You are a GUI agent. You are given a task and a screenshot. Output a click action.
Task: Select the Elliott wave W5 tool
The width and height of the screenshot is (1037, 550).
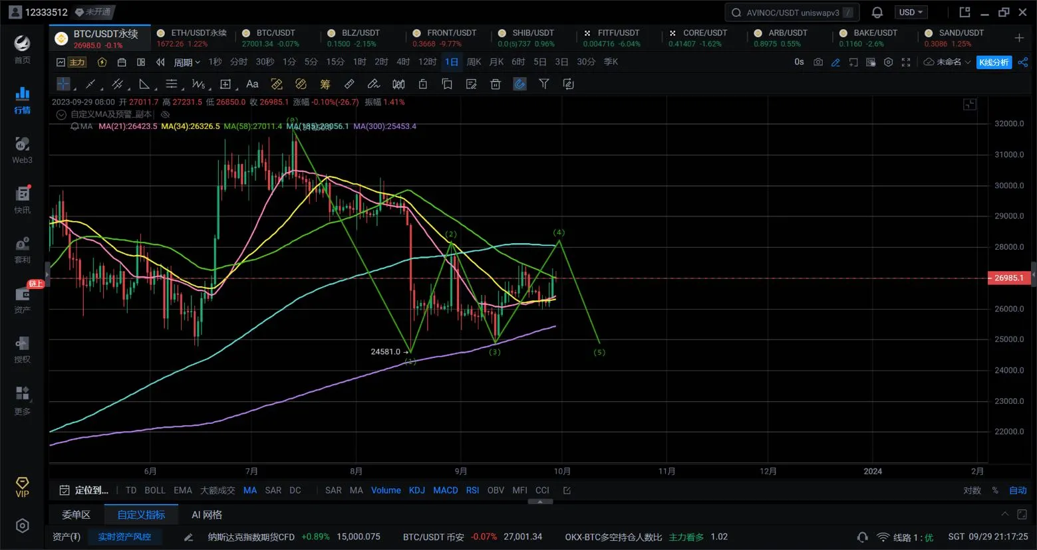click(198, 84)
